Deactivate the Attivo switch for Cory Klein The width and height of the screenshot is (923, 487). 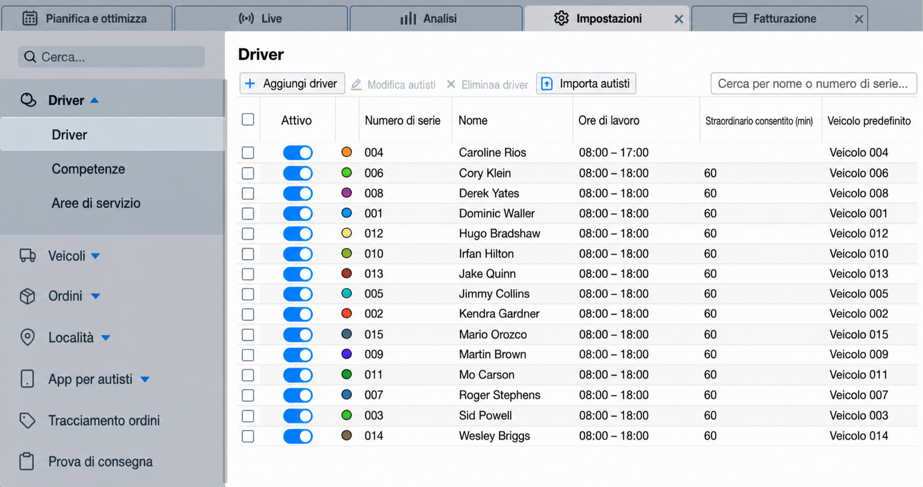(x=298, y=173)
